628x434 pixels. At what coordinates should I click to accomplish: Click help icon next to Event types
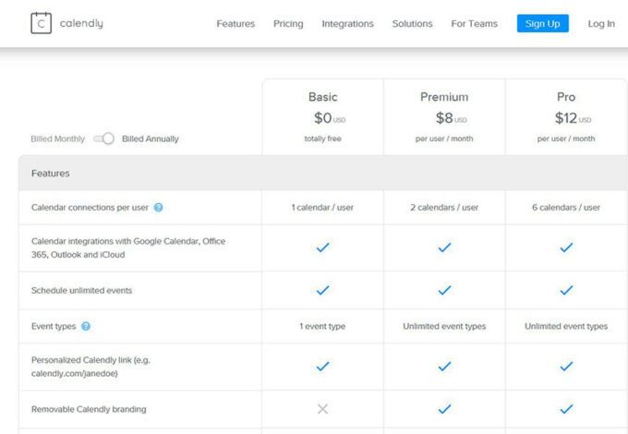86,326
